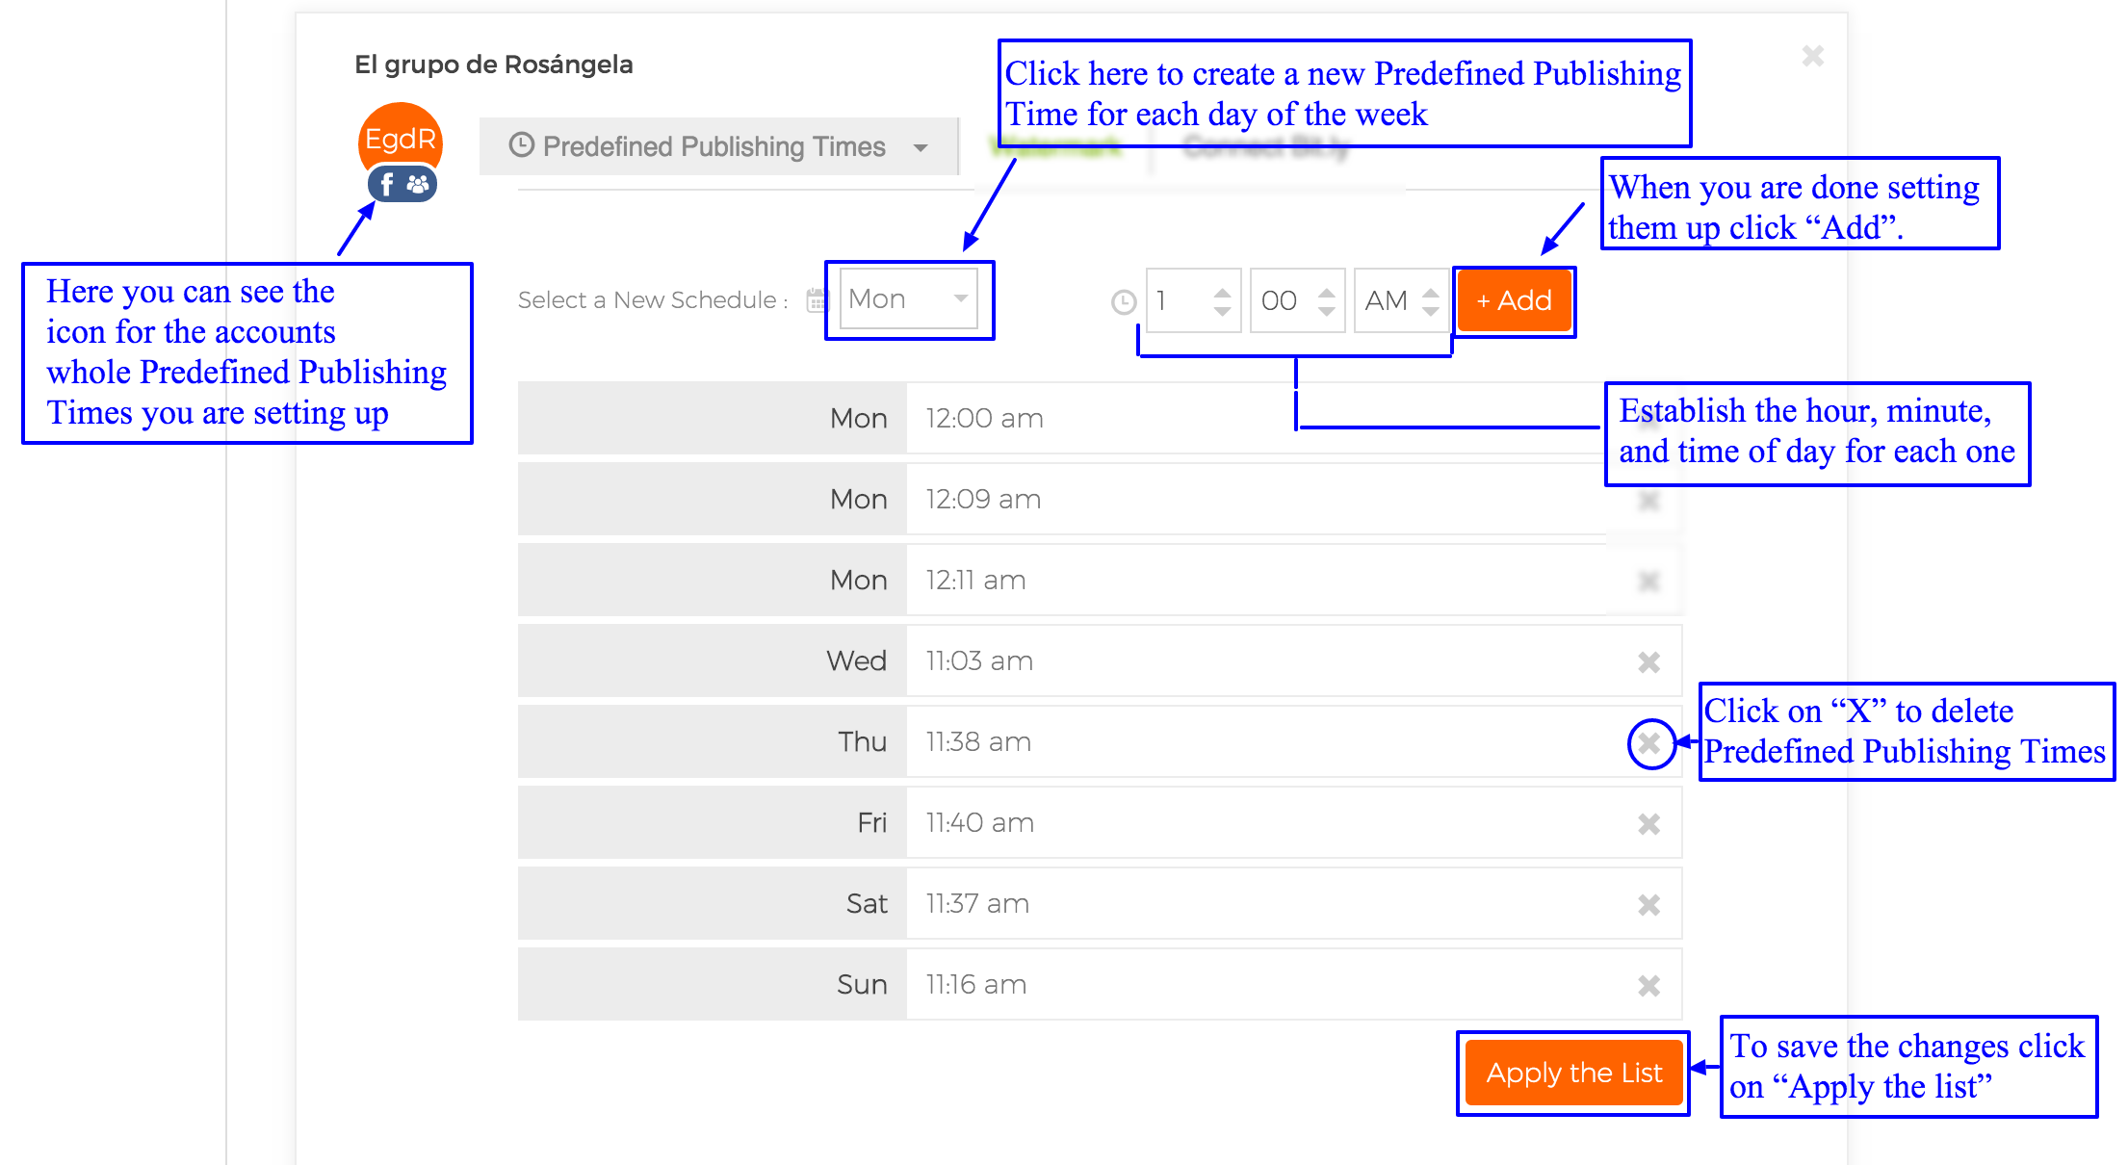The image size is (2128, 1165).
Task: Remove the Sat 11:37 am schedule entry
Action: (x=1648, y=905)
